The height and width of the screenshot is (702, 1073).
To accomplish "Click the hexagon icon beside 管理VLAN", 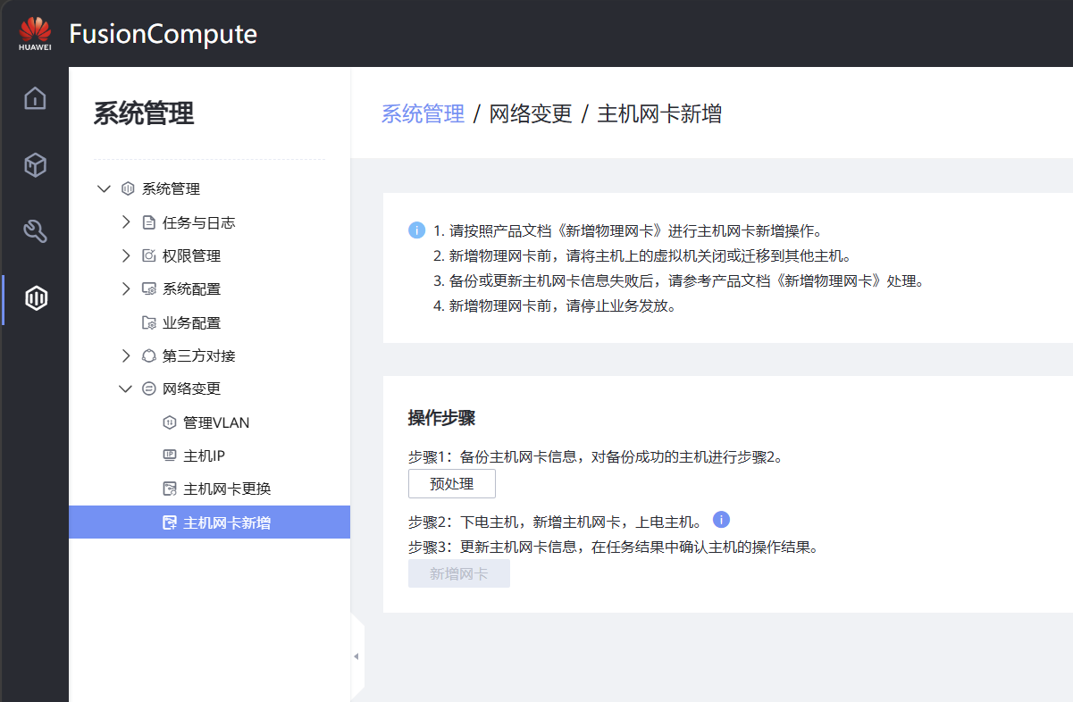I will [x=170, y=422].
